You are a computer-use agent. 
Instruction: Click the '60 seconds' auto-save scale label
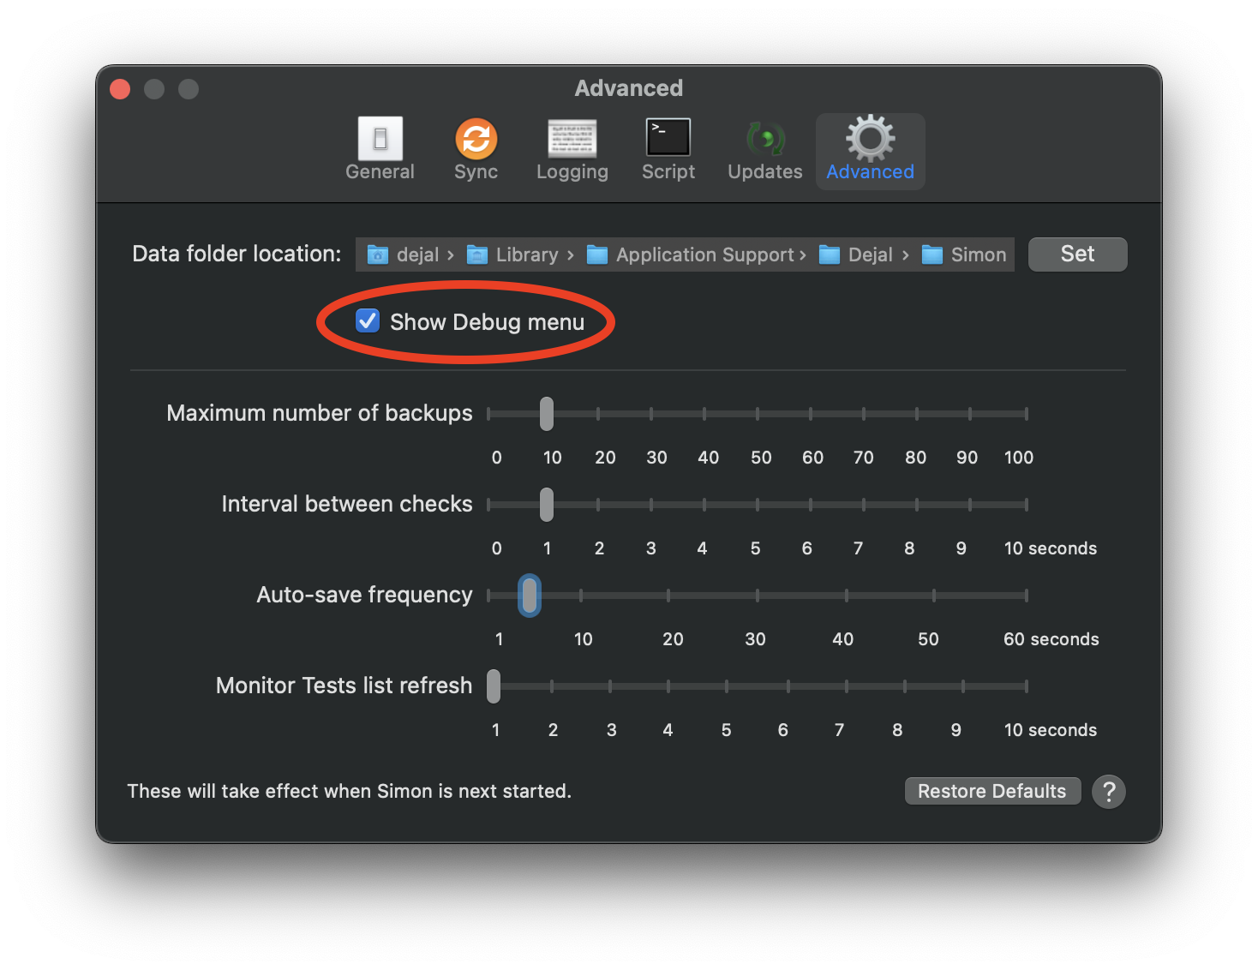tap(1051, 639)
